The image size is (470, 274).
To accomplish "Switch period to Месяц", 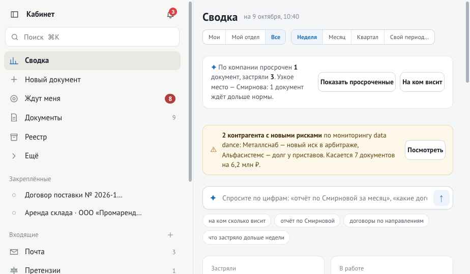I will click(x=337, y=37).
